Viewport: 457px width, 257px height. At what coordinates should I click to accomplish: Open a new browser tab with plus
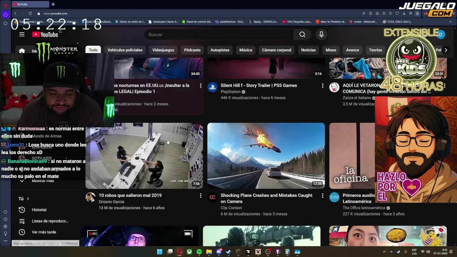(53, 4)
